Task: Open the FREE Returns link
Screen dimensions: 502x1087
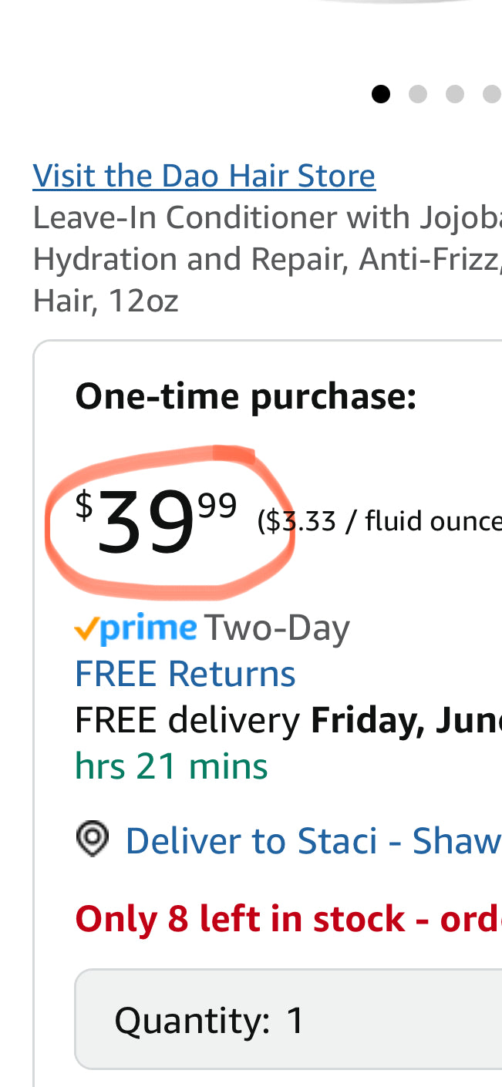Action: point(185,674)
